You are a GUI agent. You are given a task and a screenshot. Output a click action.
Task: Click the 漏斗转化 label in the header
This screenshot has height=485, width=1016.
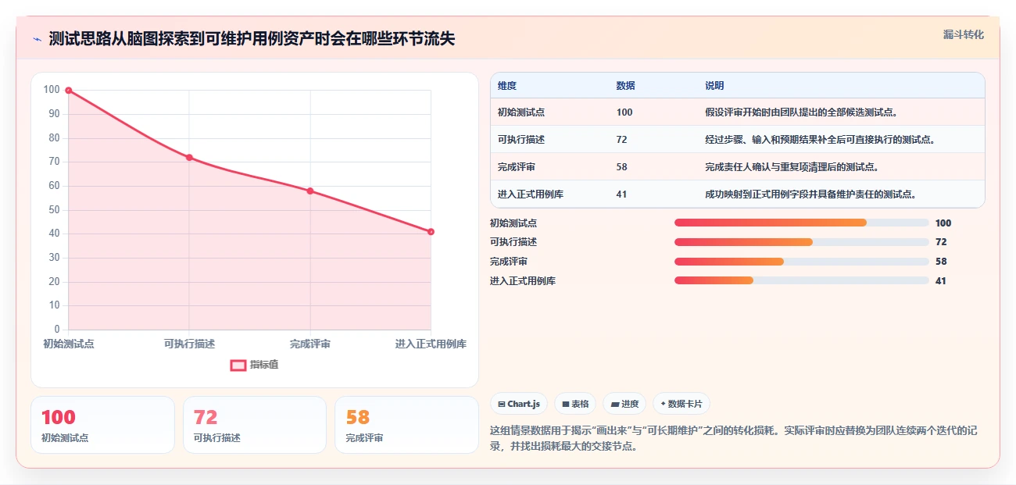(x=963, y=34)
